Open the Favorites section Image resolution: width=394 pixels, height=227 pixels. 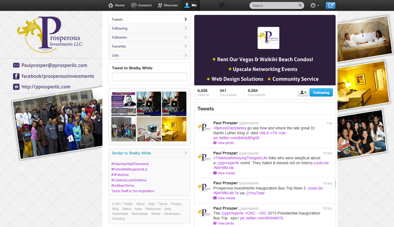coord(149,46)
